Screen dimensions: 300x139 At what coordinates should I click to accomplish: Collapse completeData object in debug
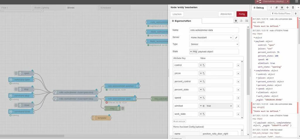pos(255,71)
